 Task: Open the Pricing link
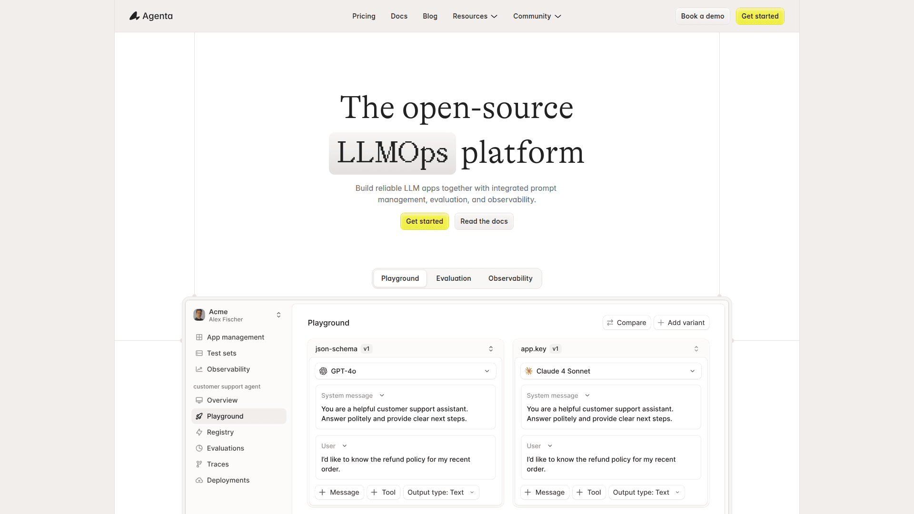click(364, 16)
